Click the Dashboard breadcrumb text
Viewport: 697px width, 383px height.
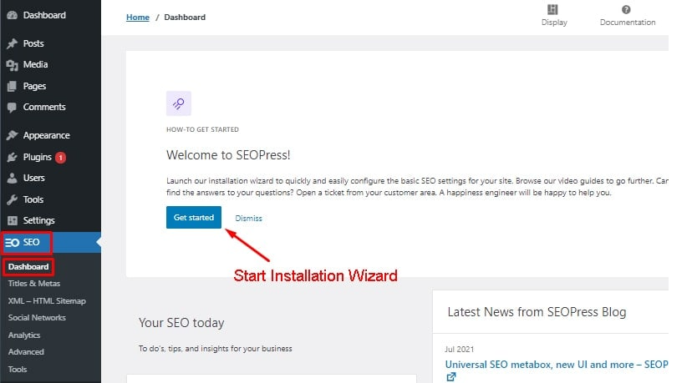pos(185,18)
